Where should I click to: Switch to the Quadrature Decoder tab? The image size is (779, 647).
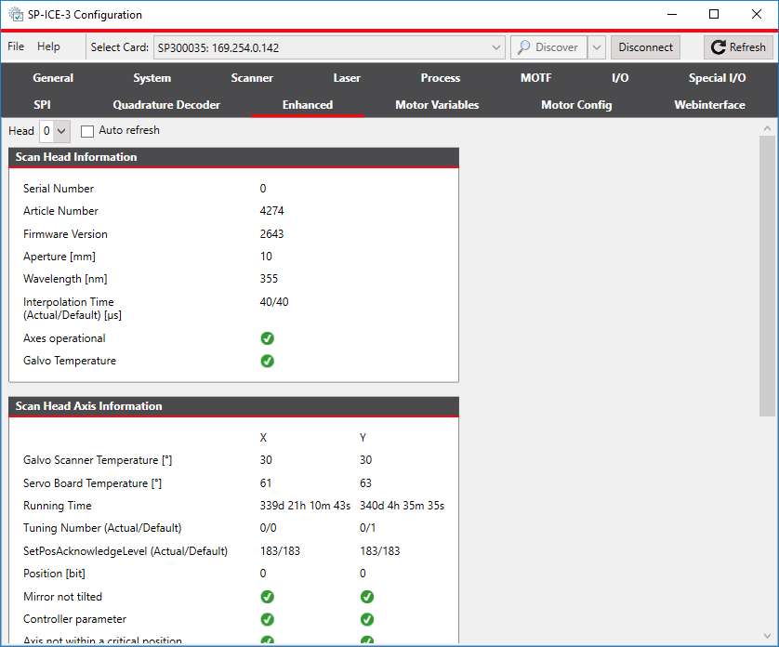(x=166, y=105)
